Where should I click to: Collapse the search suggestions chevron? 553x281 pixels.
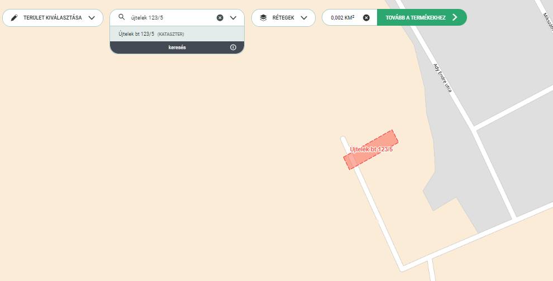[x=233, y=18]
